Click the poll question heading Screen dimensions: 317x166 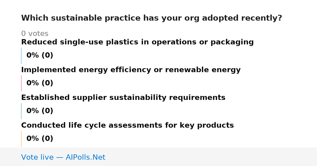(x=152, y=18)
